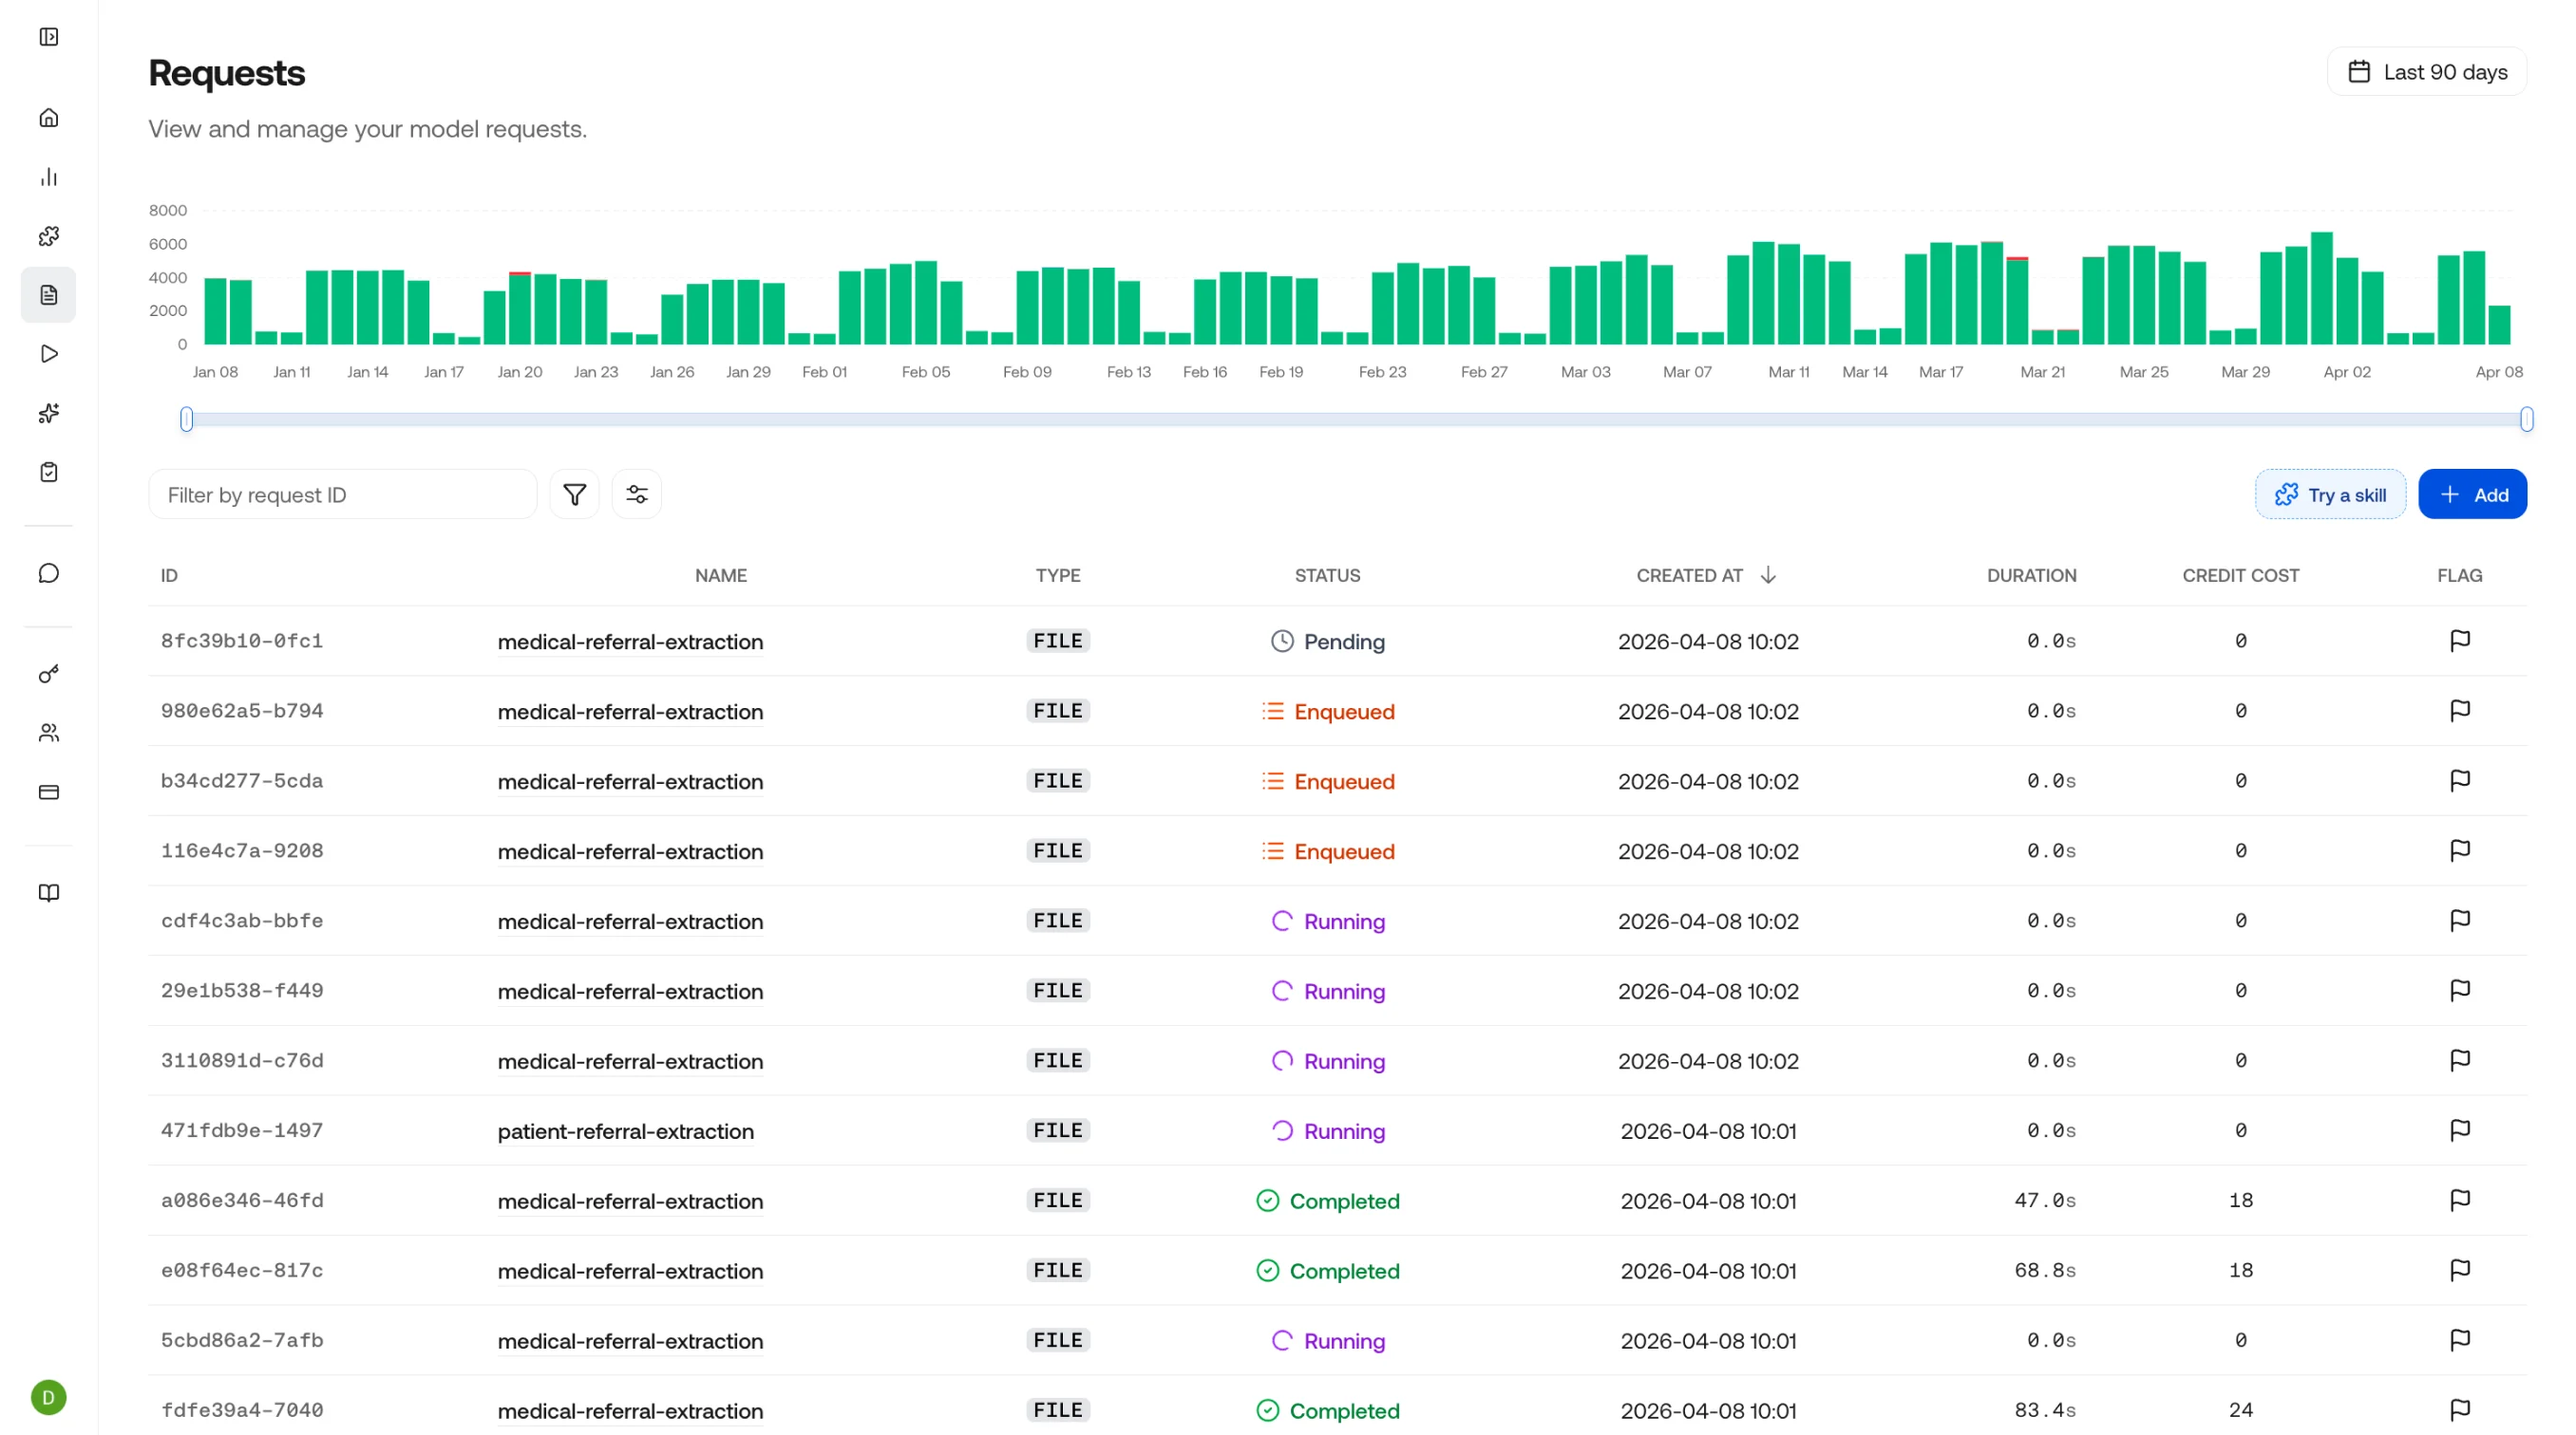Click FILE type badge of request 5cbd86a2-7afb

point(1057,1340)
